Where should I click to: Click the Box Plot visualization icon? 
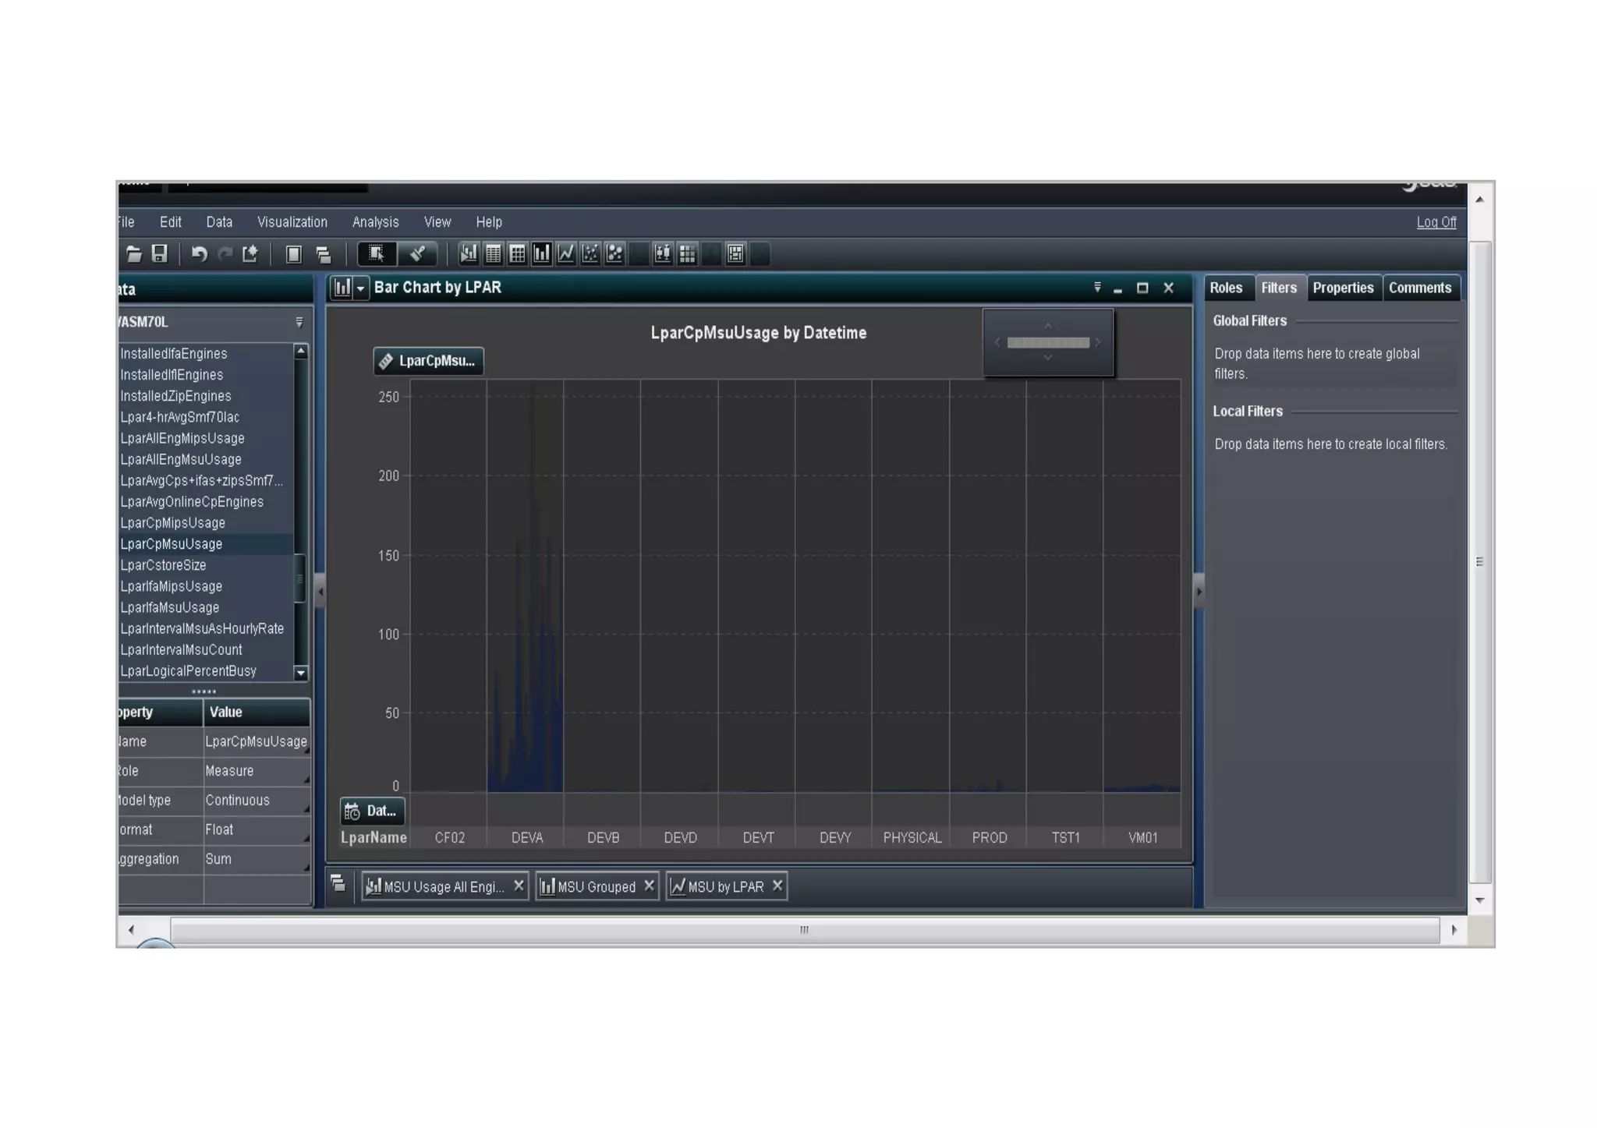663,254
